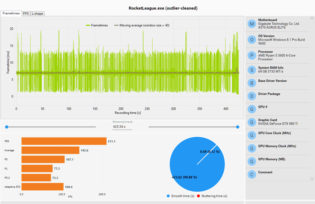Click the "Frametime [ms]" axis label
This screenshot has height=204, width=315.
8,62
